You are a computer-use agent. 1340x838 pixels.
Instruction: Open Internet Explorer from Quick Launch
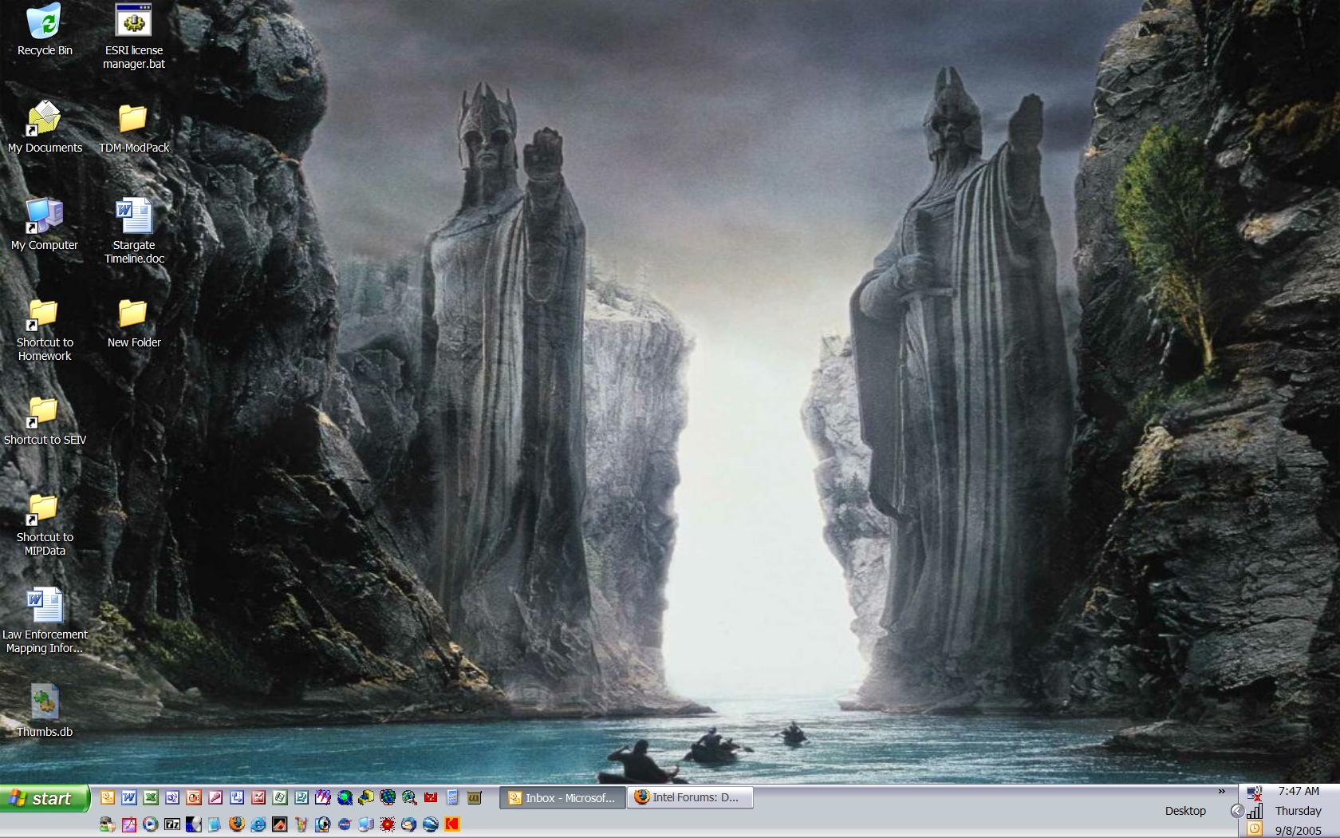tap(258, 824)
